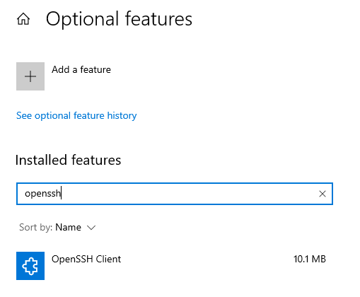Click the Installed features heading
The width and height of the screenshot is (360, 297).
point(68,160)
